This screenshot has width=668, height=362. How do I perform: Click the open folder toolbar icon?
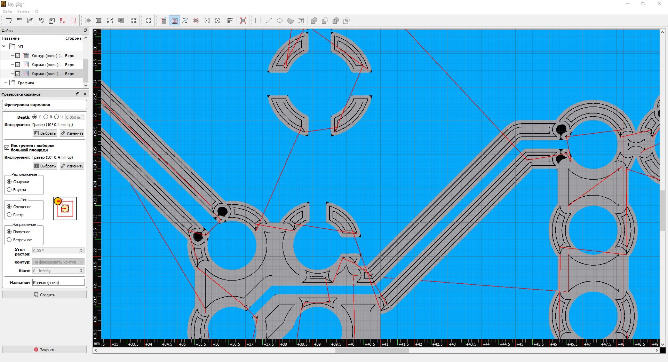[19, 21]
